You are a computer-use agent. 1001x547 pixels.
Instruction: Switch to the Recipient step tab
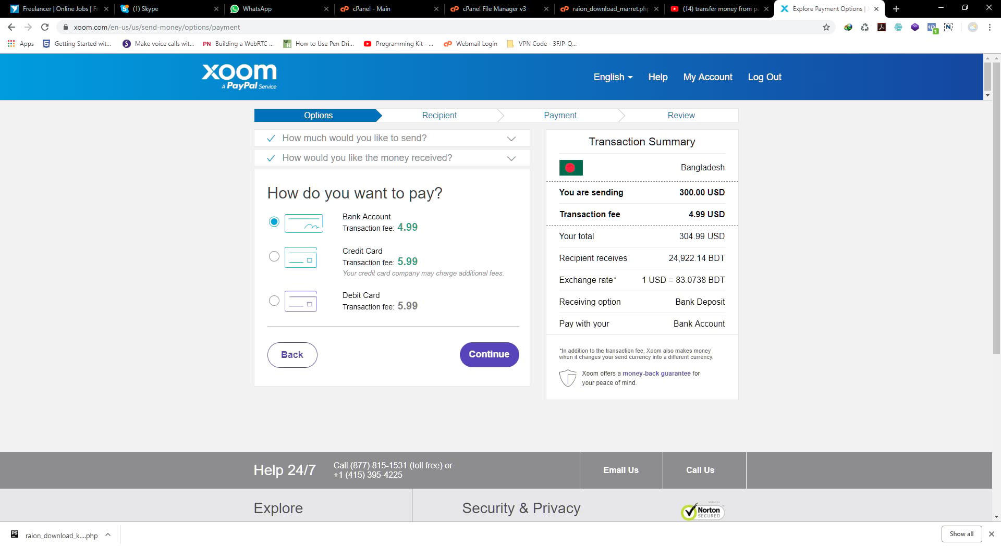point(440,115)
